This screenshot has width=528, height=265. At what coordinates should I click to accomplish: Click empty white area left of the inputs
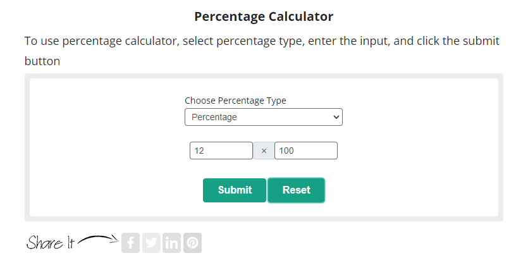tap(107, 151)
